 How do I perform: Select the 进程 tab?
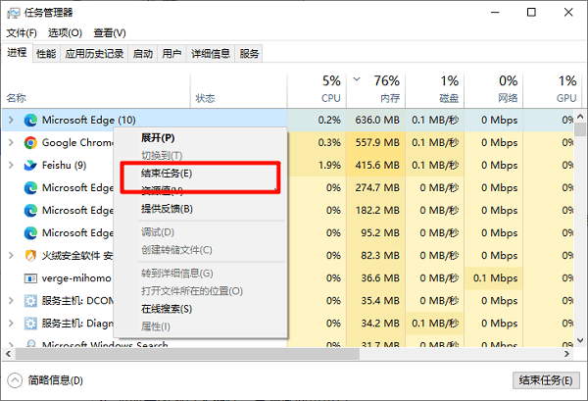(17, 53)
